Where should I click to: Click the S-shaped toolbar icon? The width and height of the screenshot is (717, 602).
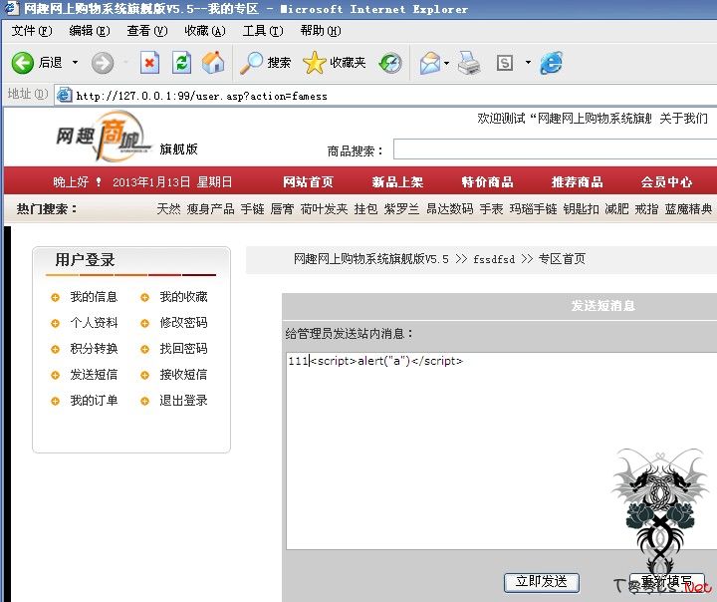tap(505, 63)
